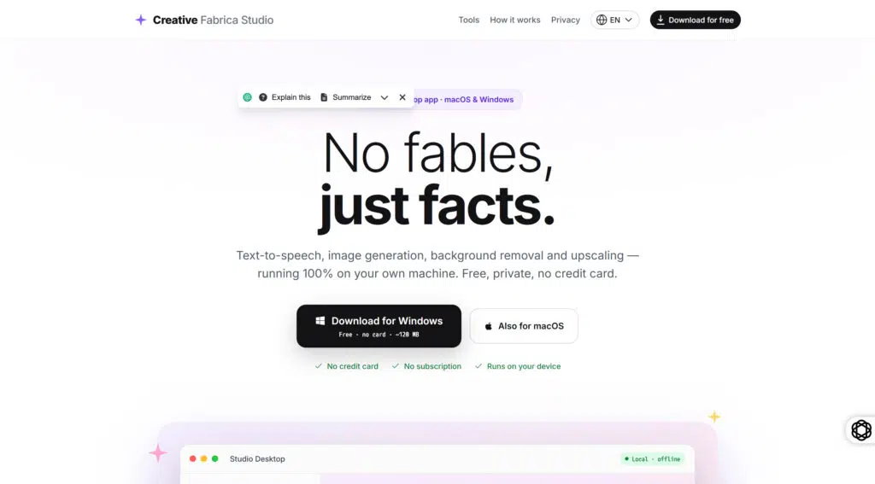
Task: Click the globe language icon
Action: coord(602,20)
